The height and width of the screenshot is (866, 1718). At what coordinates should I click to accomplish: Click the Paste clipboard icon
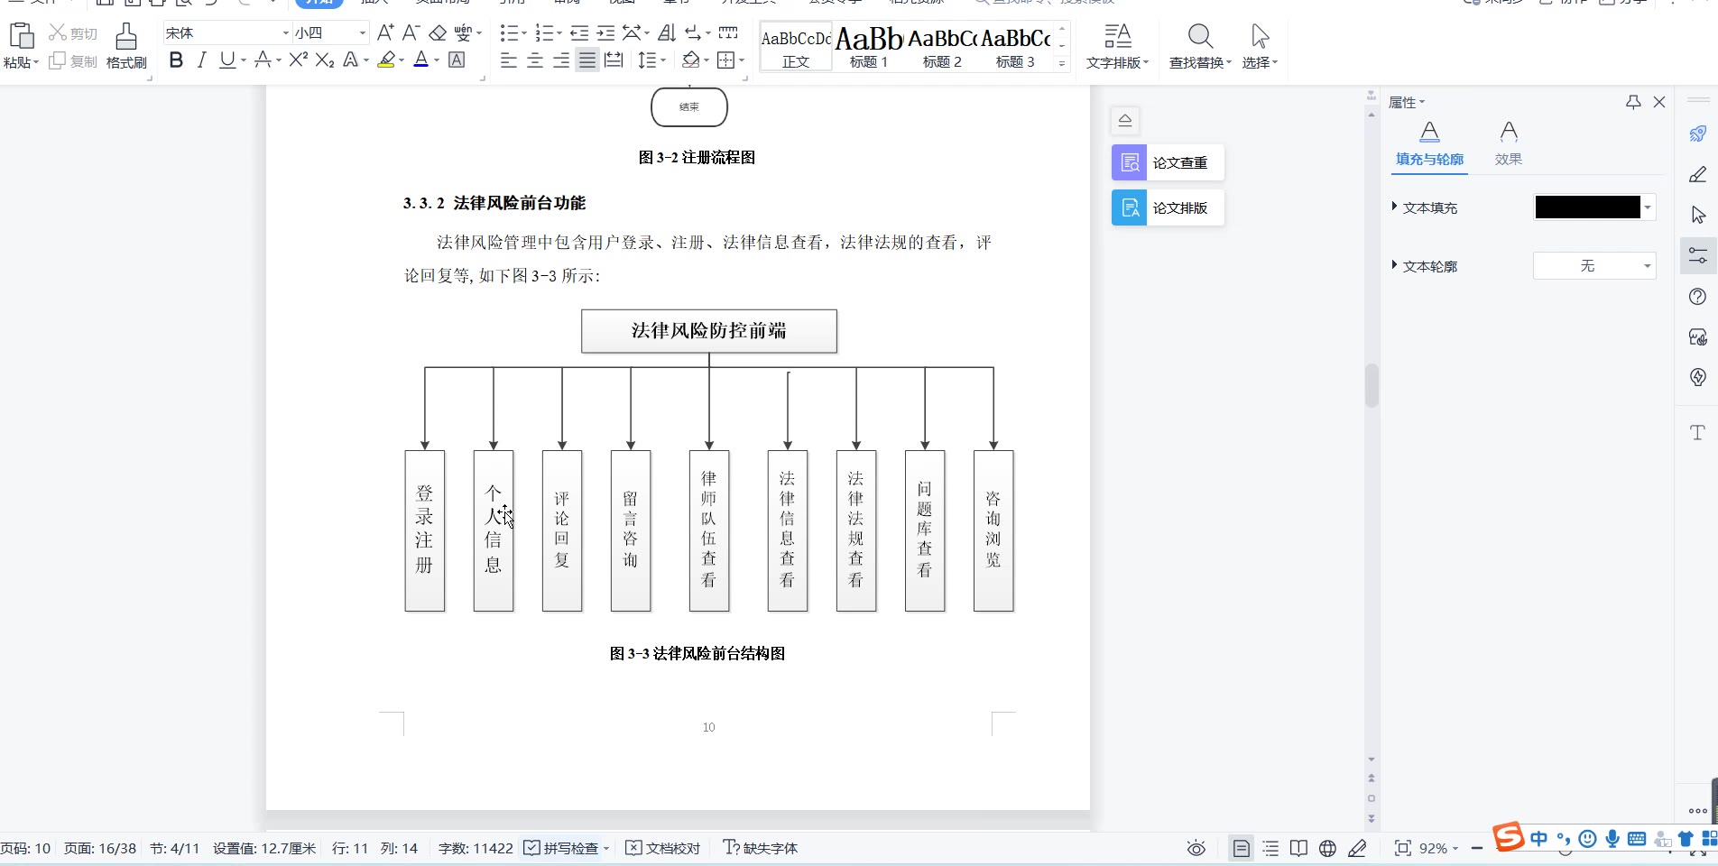click(x=21, y=36)
